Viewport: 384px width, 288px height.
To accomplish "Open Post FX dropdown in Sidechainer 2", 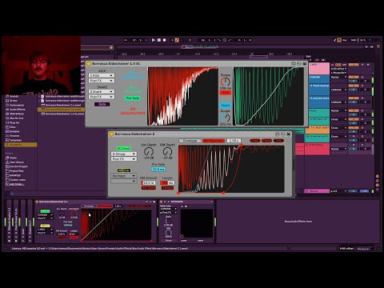I will 124,159.
